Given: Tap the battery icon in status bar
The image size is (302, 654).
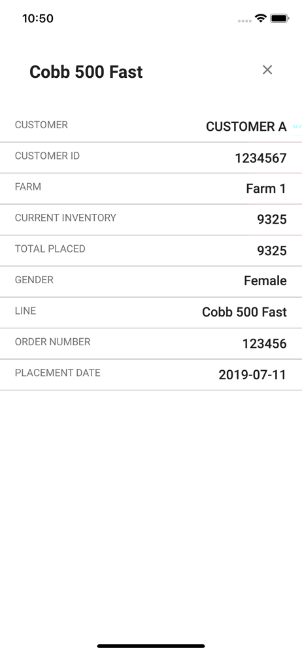Looking at the screenshot, I should [x=280, y=18].
